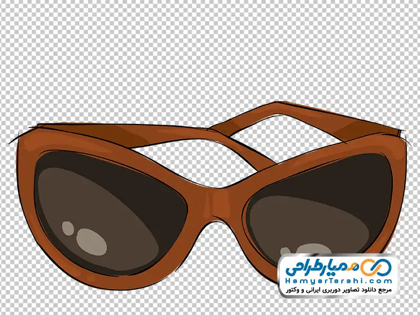Click the checkered transparent background above glasses

pyautogui.click(x=210, y=52)
